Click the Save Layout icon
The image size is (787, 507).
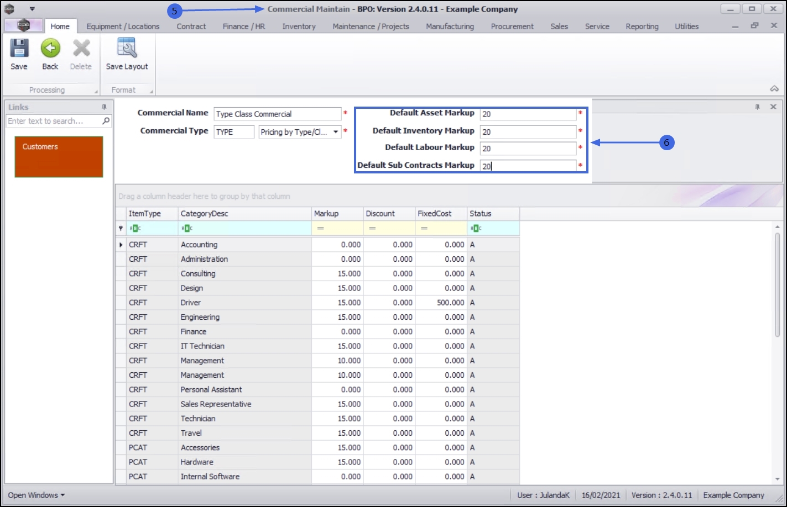(x=127, y=49)
